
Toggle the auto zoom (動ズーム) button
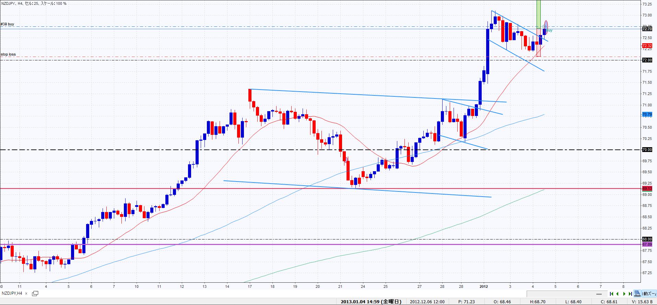(649, 294)
